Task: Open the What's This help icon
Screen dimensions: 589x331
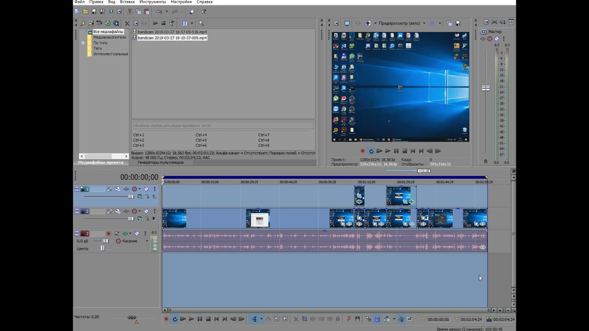Action: click(x=203, y=11)
